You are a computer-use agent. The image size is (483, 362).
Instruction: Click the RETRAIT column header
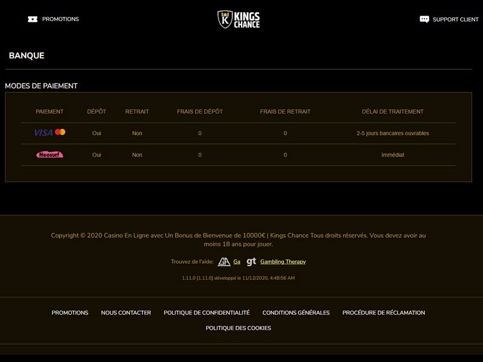click(137, 112)
